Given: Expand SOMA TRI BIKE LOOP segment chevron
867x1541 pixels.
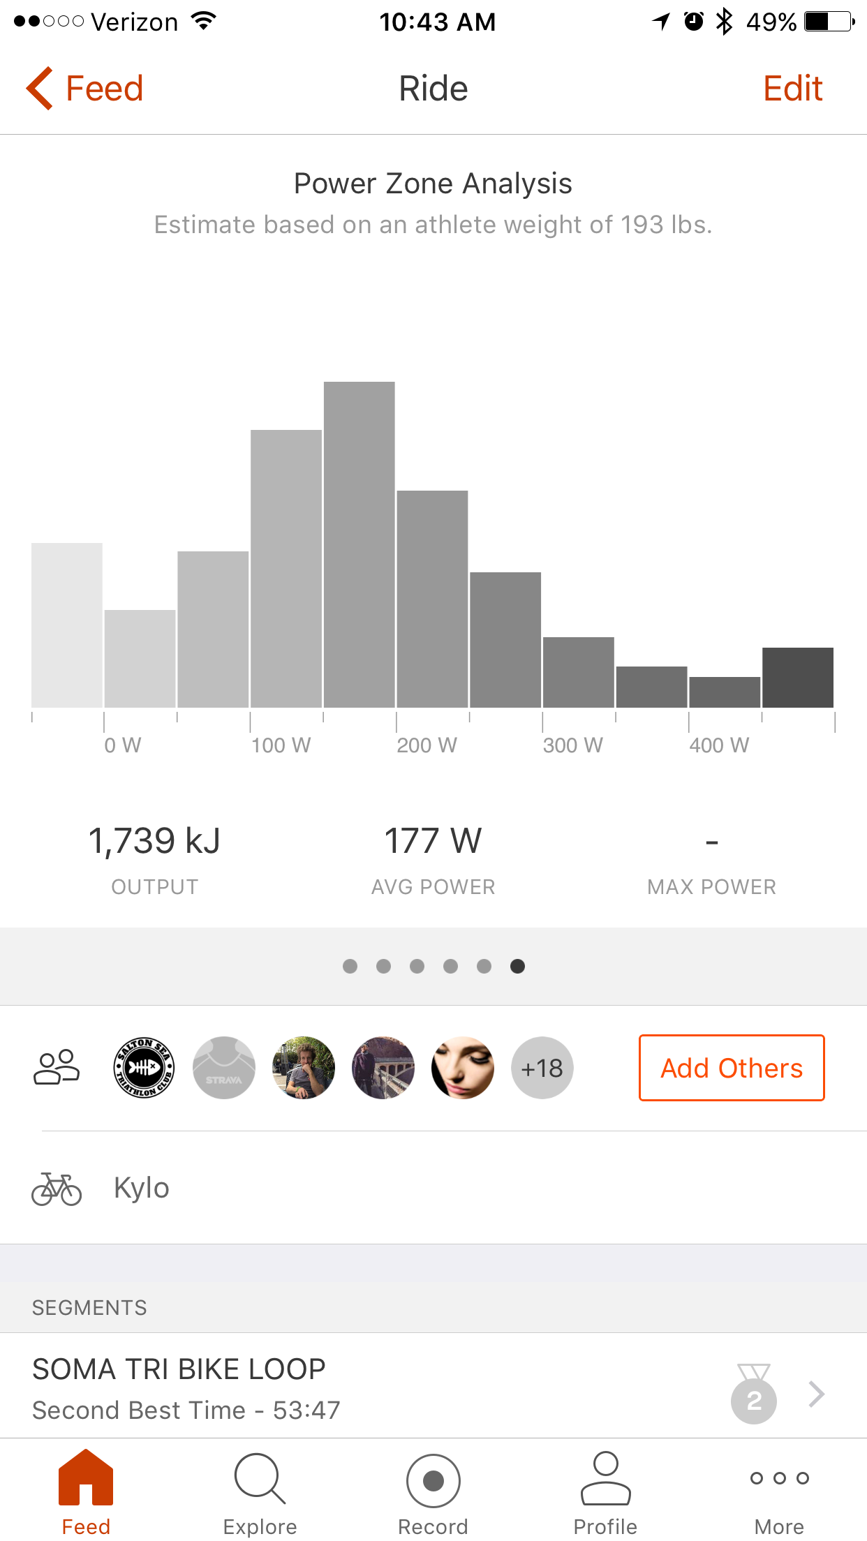Looking at the screenshot, I should [x=816, y=1394].
